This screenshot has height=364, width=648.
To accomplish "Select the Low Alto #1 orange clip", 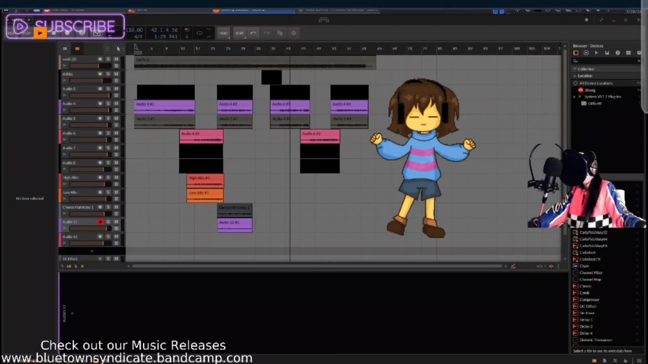I will point(205,196).
